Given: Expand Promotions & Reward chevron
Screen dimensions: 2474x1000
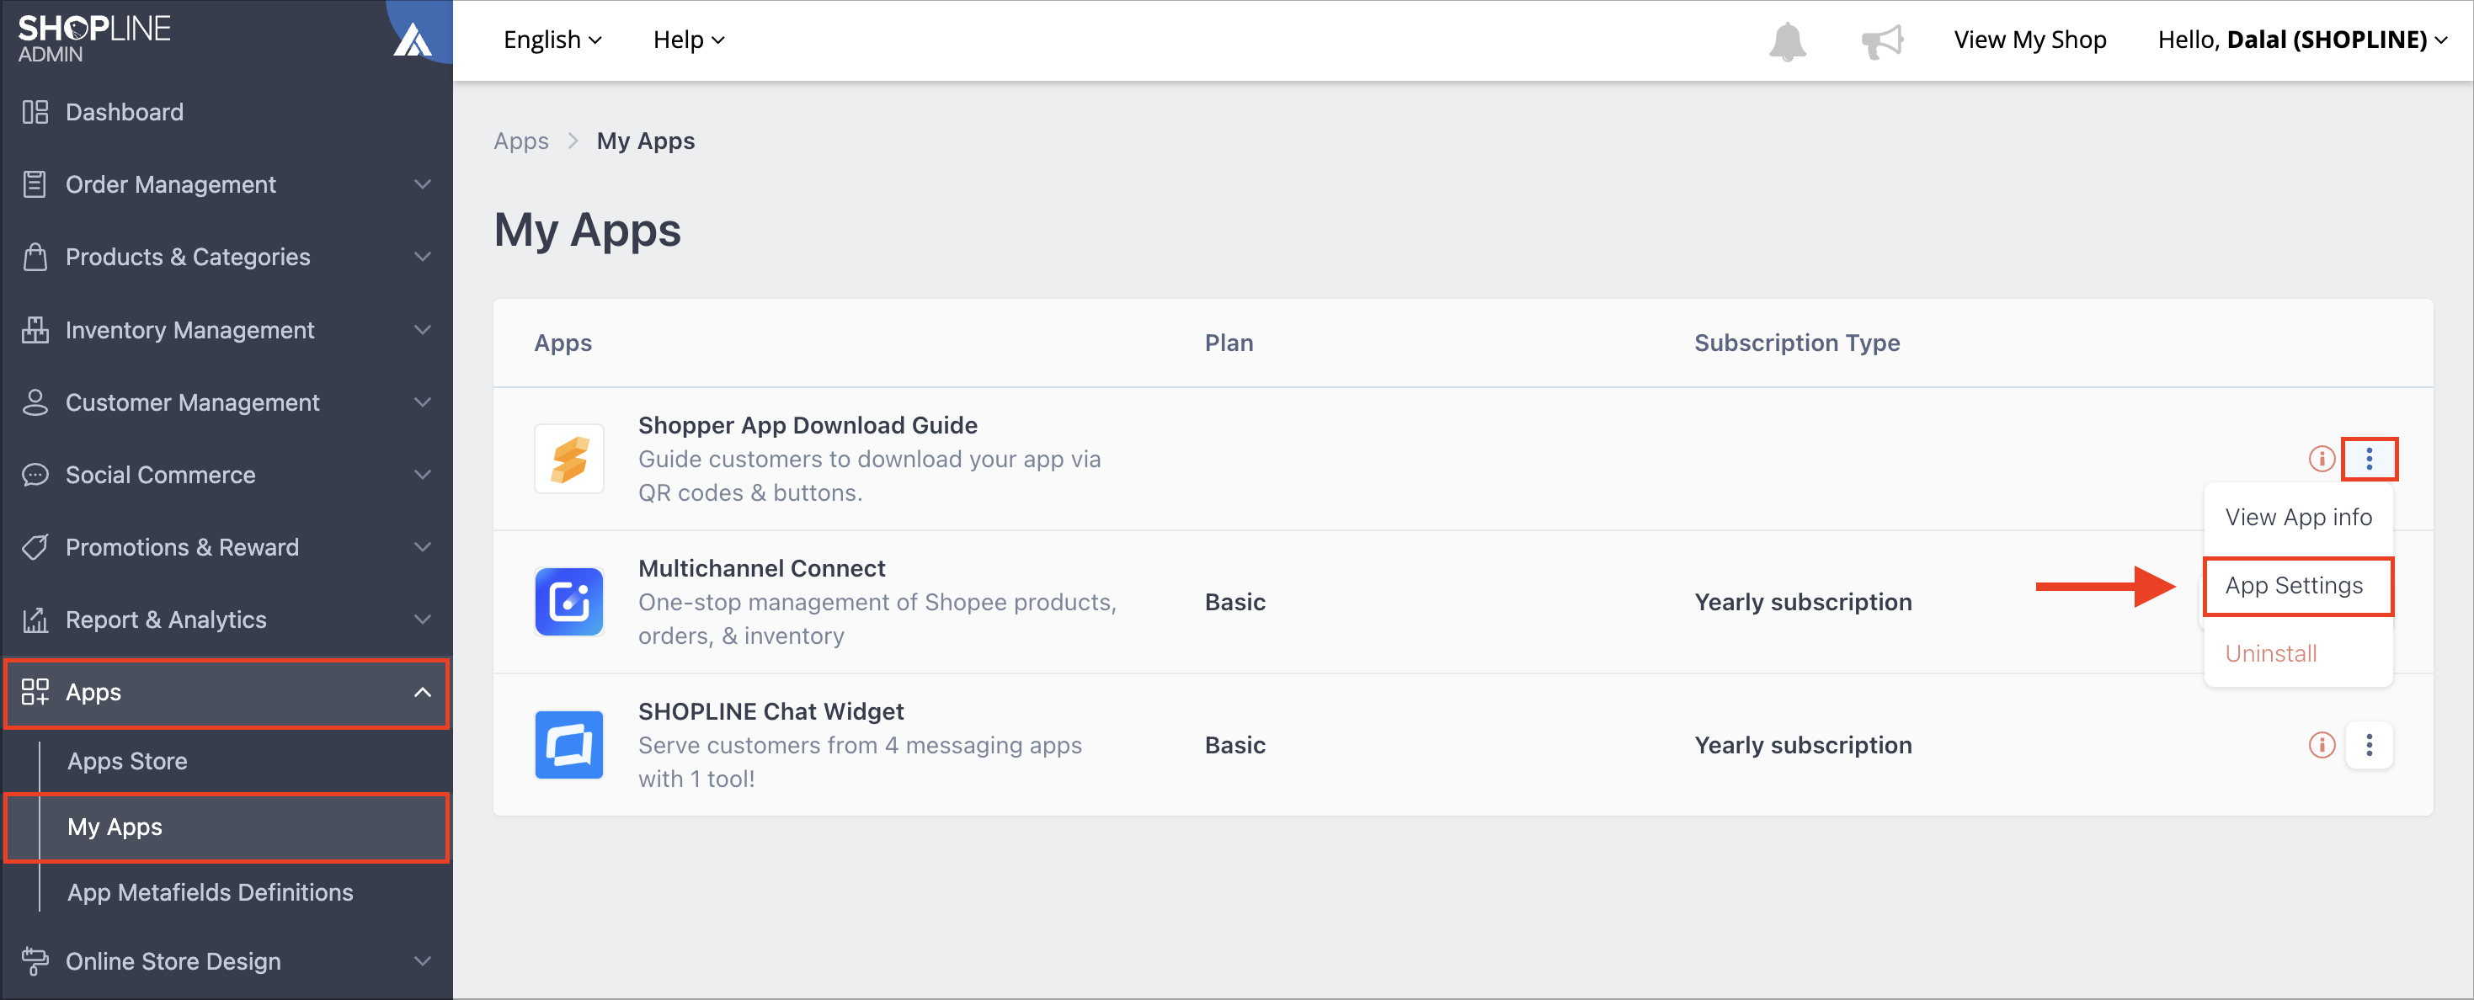Looking at the screenshot, I should [423, 547].
